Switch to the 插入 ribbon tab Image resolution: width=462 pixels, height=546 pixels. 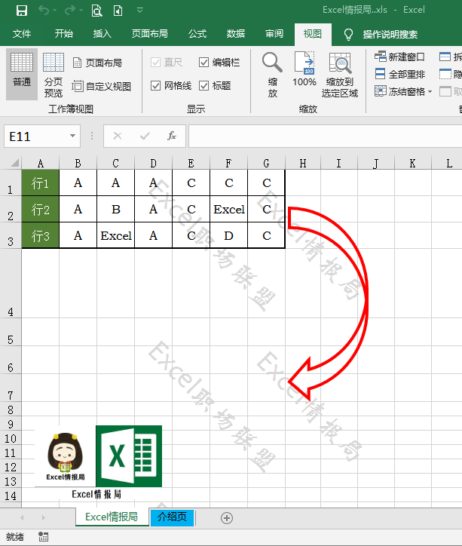click(x=102, y=34)
